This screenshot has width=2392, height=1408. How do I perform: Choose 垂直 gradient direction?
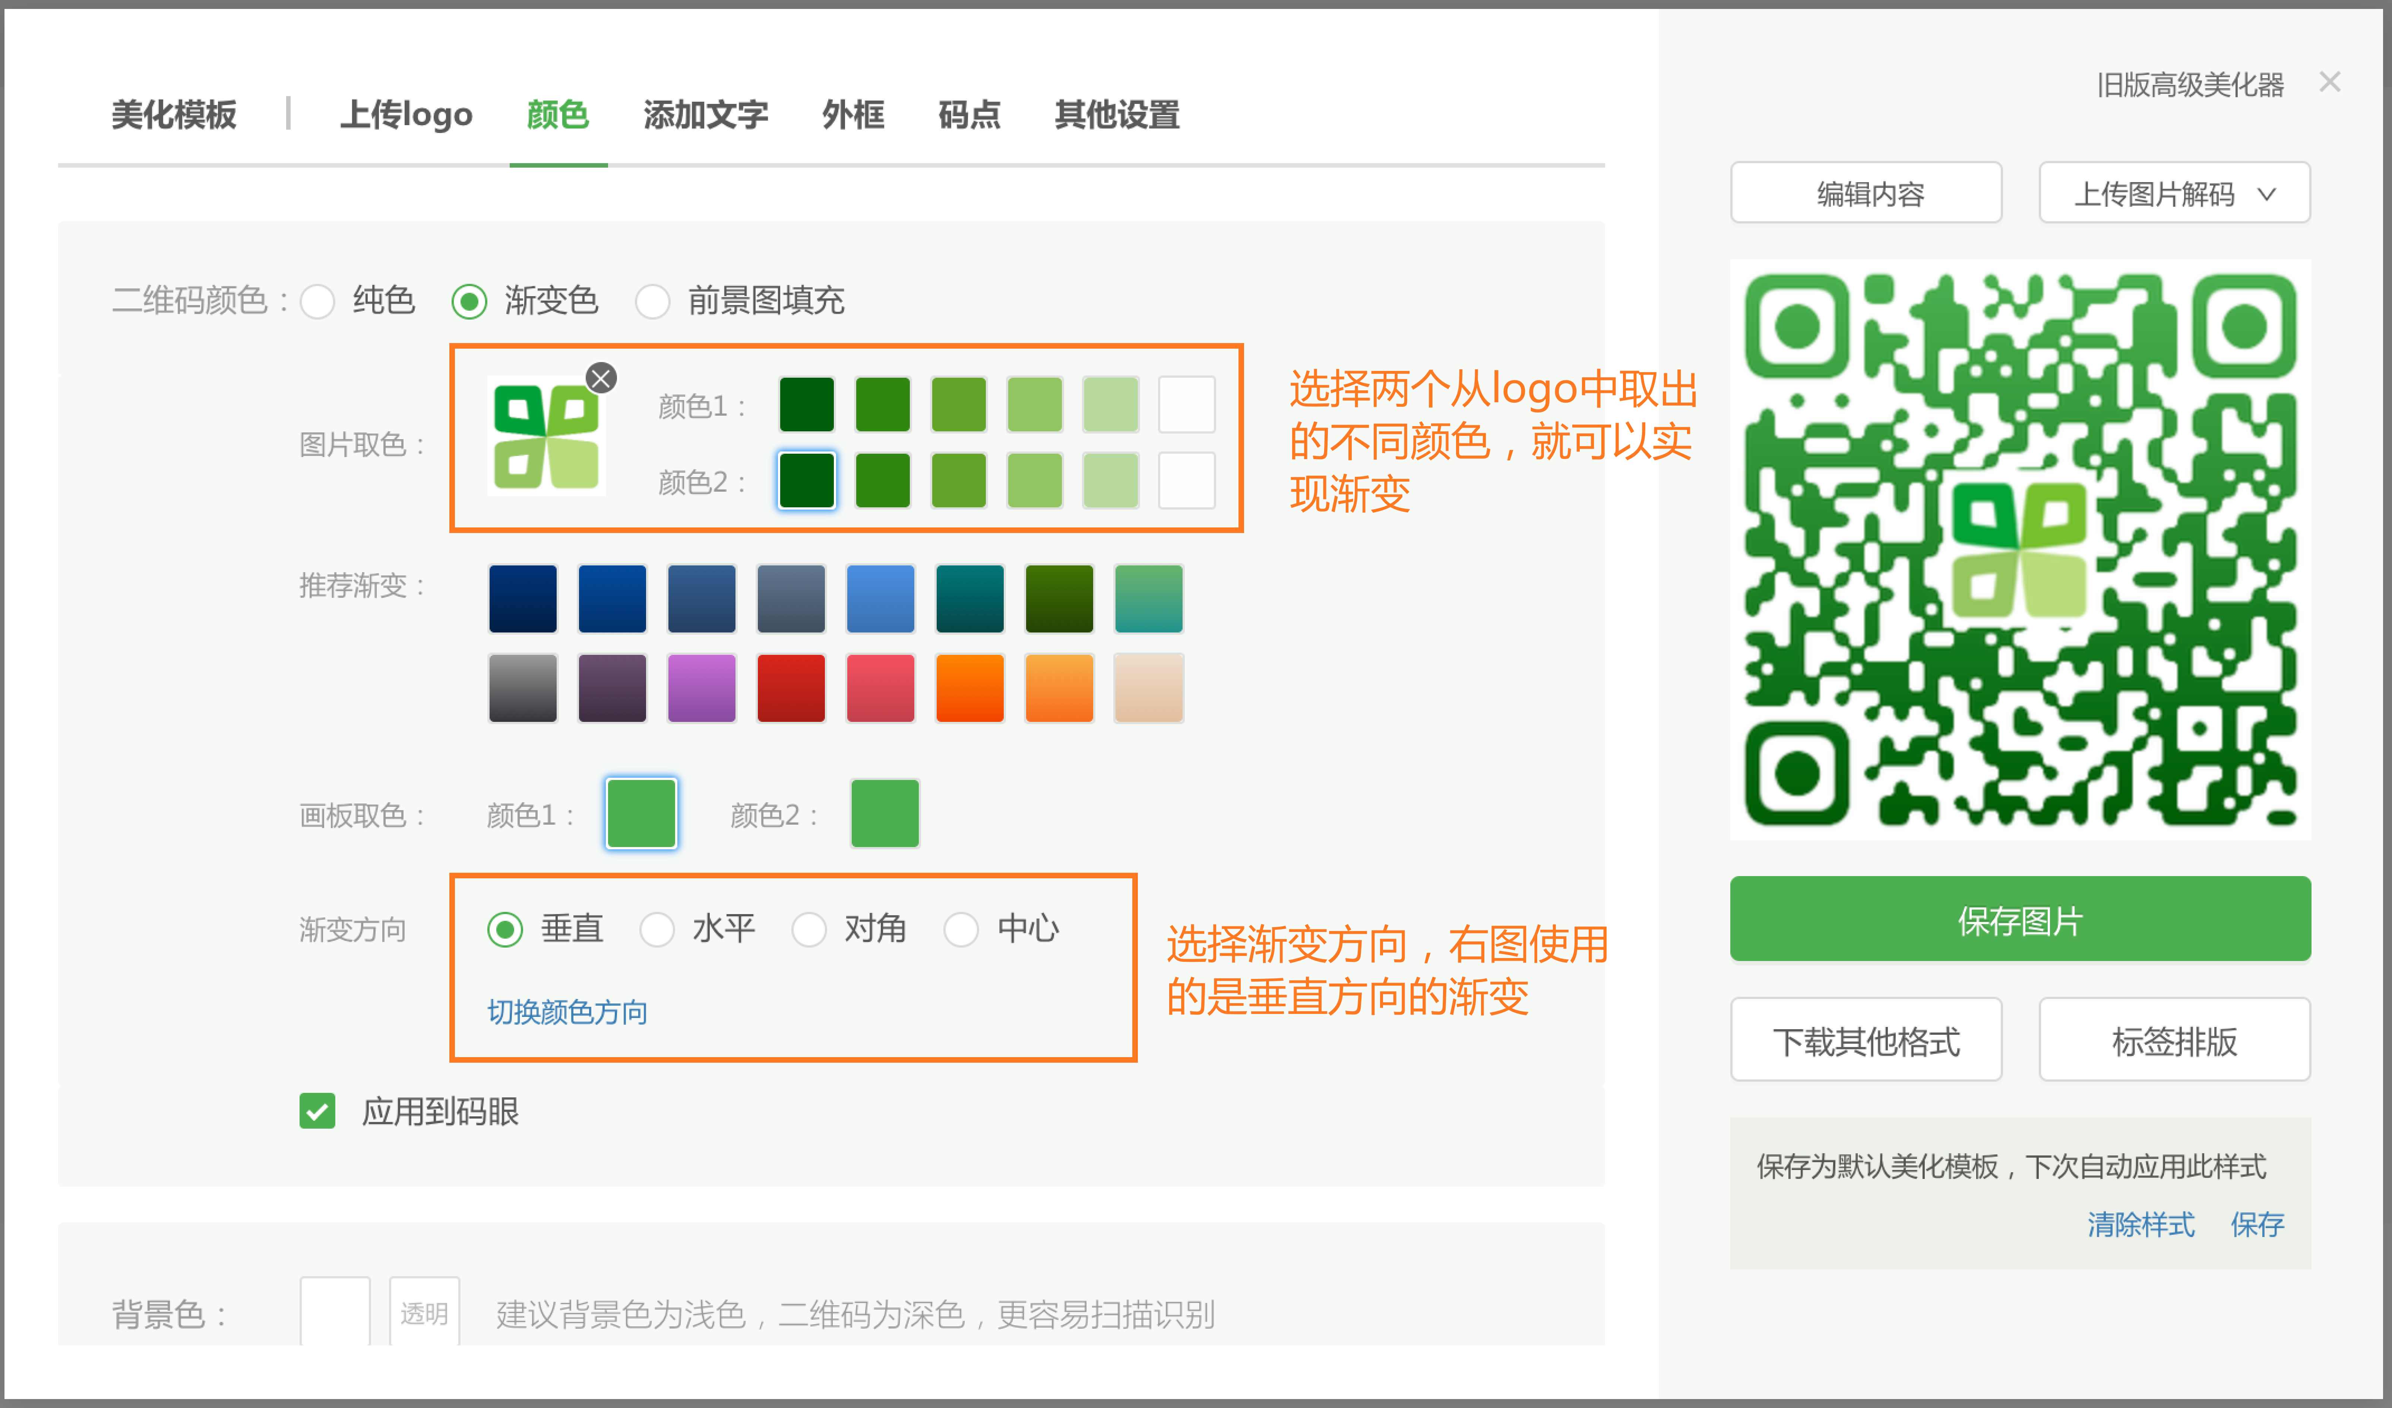click(505, 929)
